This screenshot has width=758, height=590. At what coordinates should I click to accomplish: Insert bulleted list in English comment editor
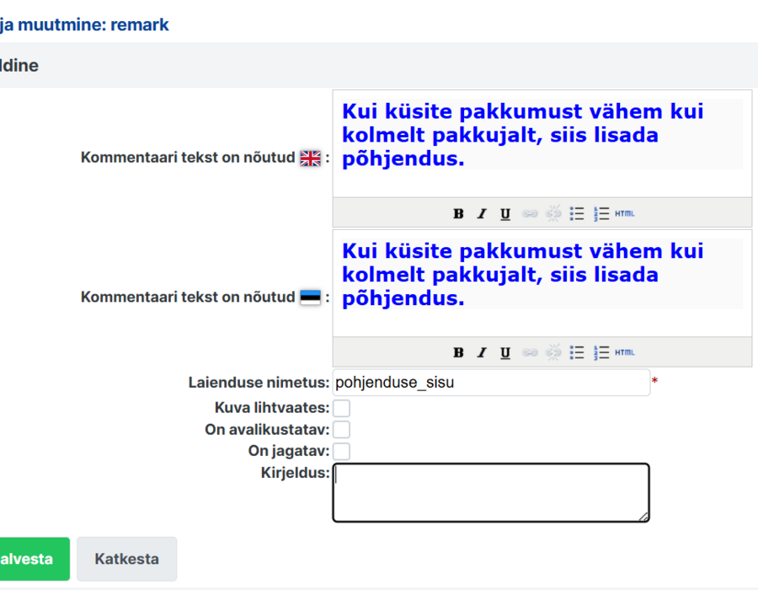[577, 213]
